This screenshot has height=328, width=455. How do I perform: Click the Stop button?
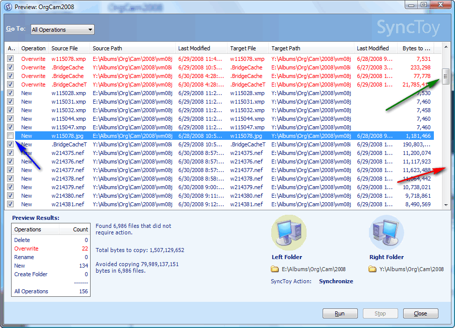pos(380,313)
